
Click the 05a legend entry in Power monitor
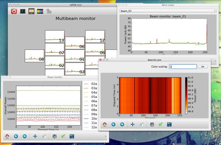click(x=90, y=97)
